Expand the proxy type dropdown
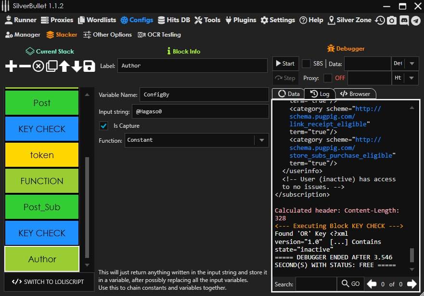 click(x=411, y=78)
